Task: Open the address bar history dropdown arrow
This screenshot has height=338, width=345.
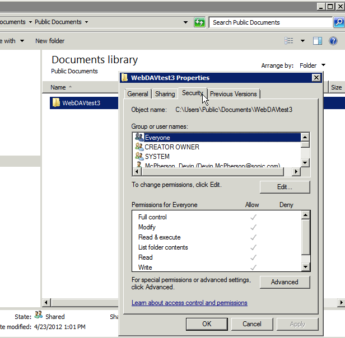Action: [x=186, y=22]
